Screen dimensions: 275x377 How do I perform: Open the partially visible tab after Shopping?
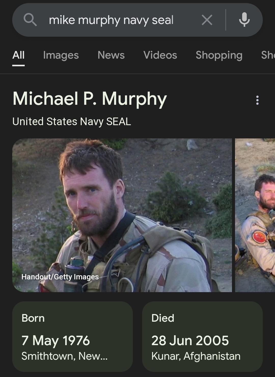268,55
